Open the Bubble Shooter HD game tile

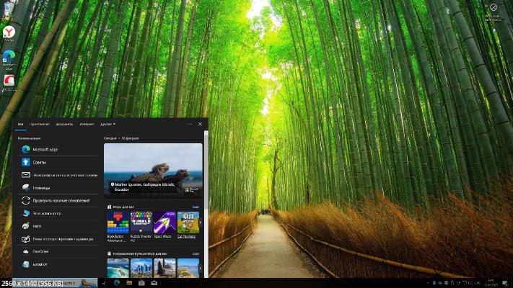pos(141,227)
